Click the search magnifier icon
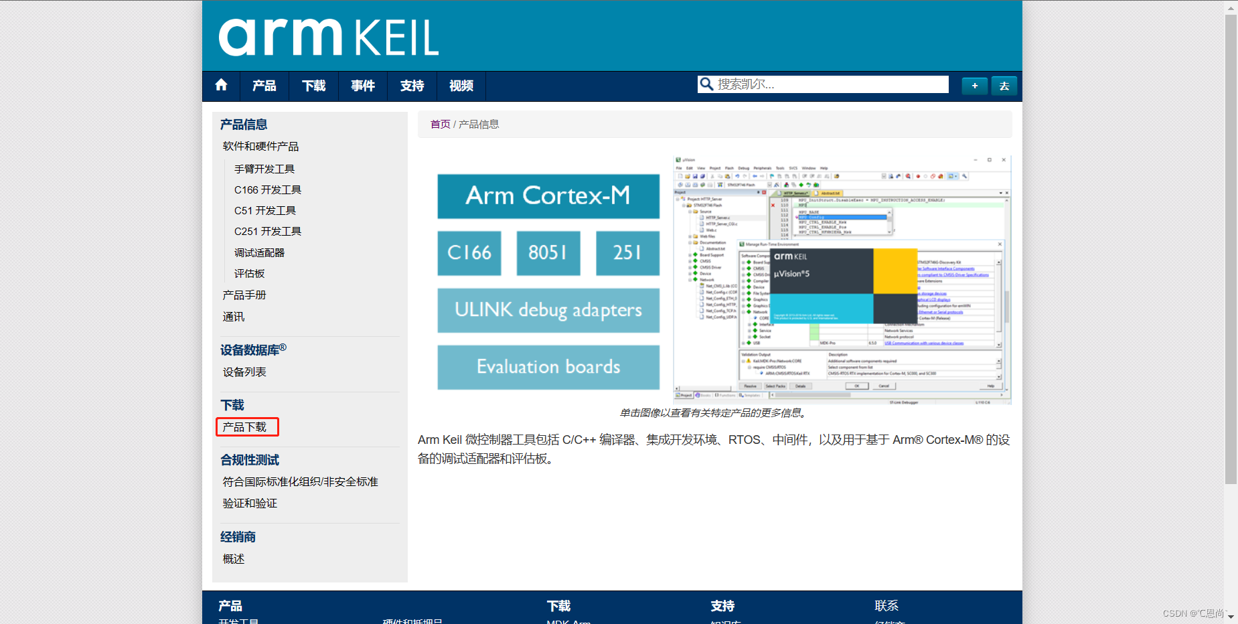This screenshot has width=1238, height=624. tap(706, 84)
